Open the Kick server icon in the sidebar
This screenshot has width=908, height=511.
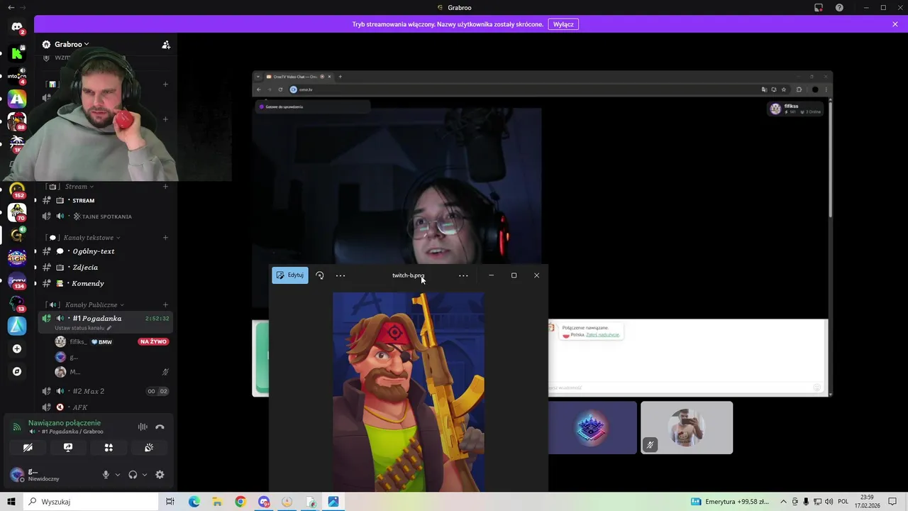tap(17, 53)
